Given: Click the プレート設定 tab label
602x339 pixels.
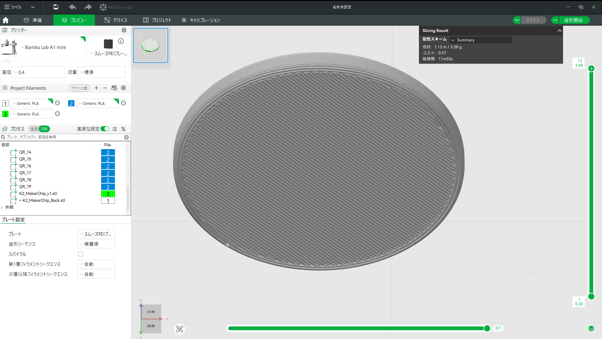Looking at the screenshot, I should (13, 219).
